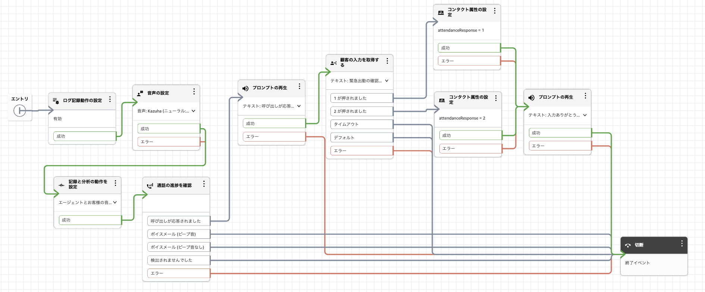The image size is (705, 292).
Task: Open three-dot menu of attendanceResponse = 1 block
Action: pos(495,11)
